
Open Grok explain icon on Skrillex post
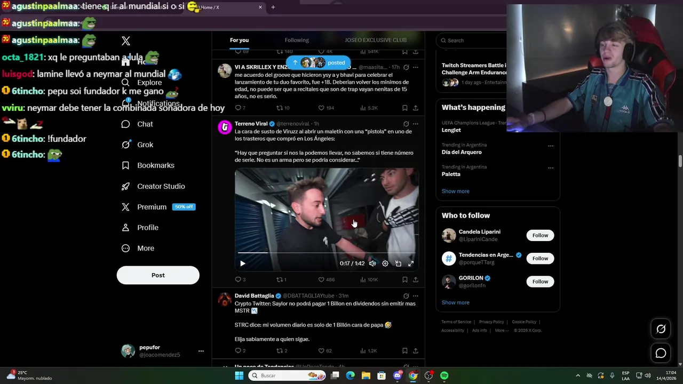[x=406, y=67]
